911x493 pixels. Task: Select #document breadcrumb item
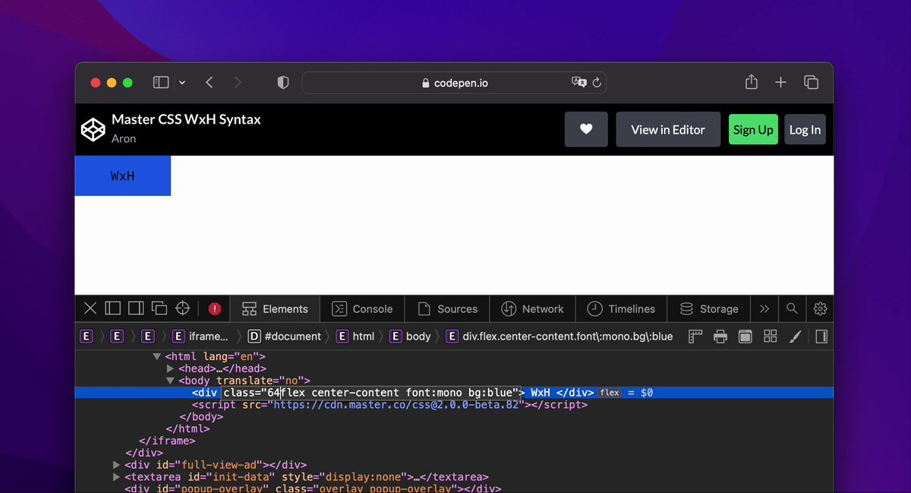(285, 336)
